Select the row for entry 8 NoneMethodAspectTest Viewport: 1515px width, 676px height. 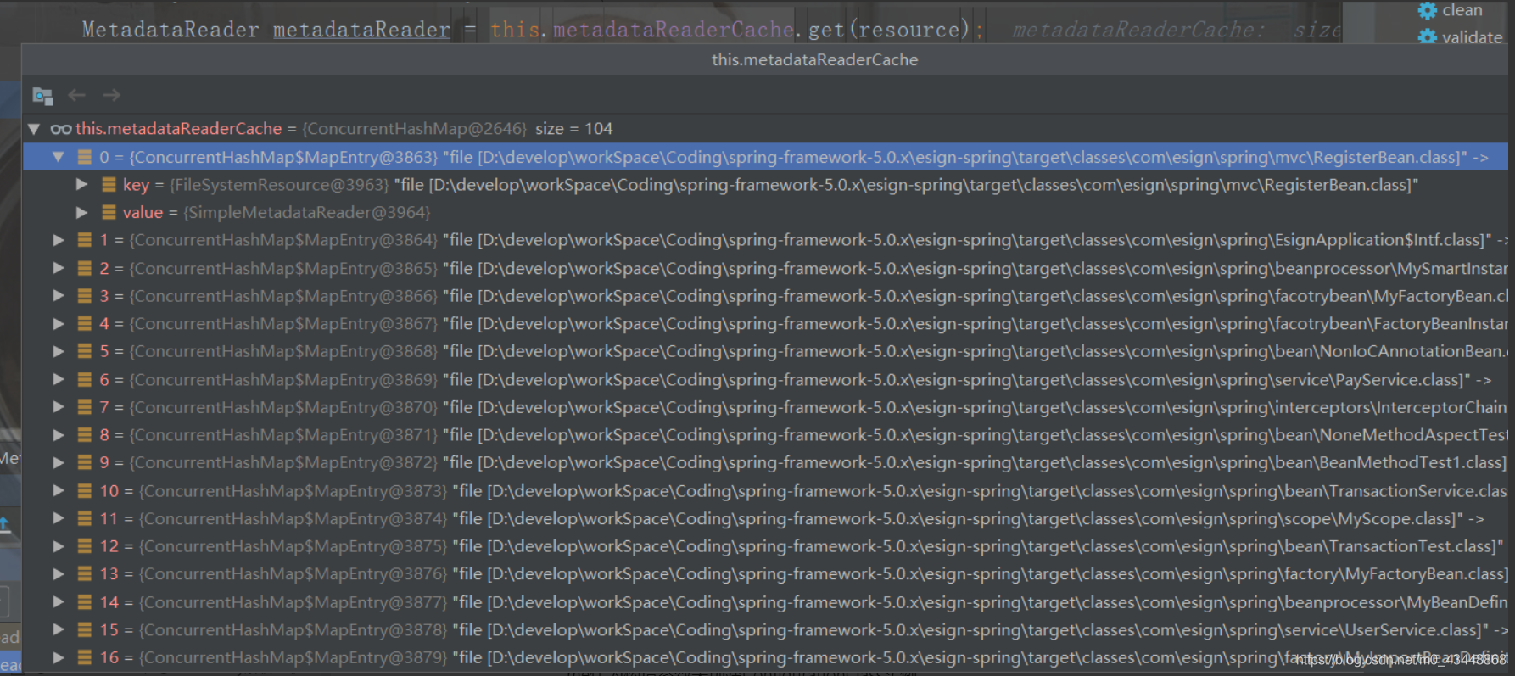point(765,435)
